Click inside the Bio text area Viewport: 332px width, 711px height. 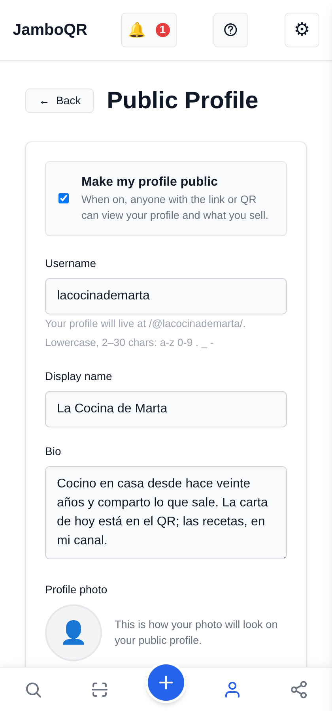(x=166, y=513)
